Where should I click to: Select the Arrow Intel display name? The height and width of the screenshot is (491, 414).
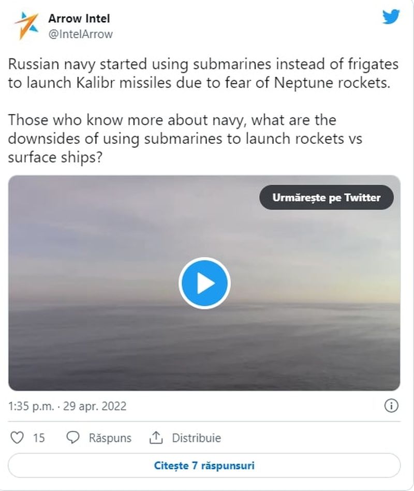point(79,18)
